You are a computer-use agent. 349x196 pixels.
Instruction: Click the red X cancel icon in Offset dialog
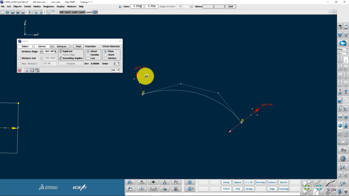pos(19,70)
